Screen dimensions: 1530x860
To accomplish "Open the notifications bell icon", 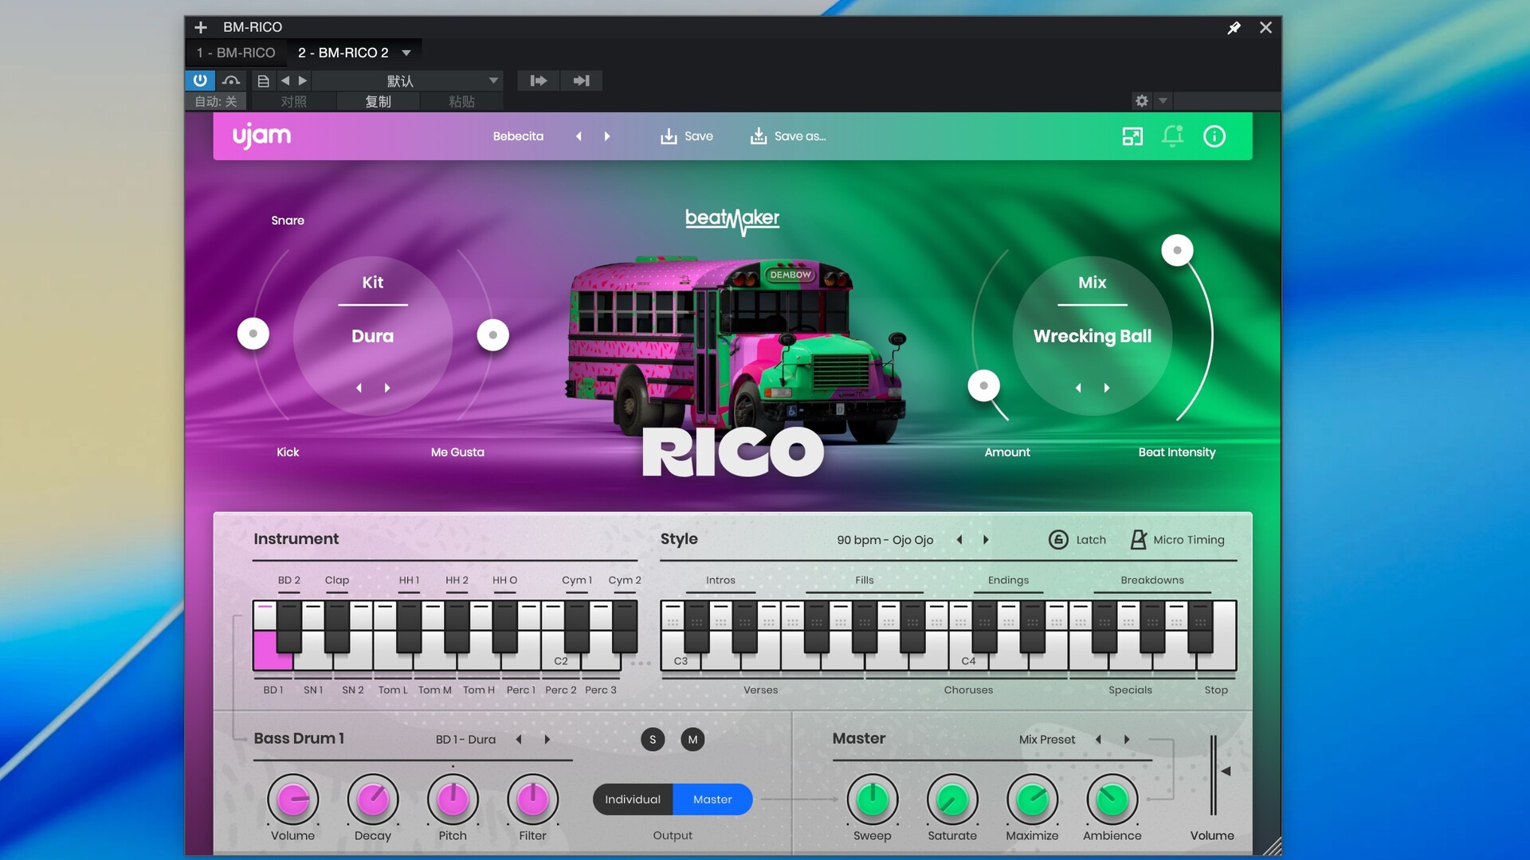I will point(1172,136).
